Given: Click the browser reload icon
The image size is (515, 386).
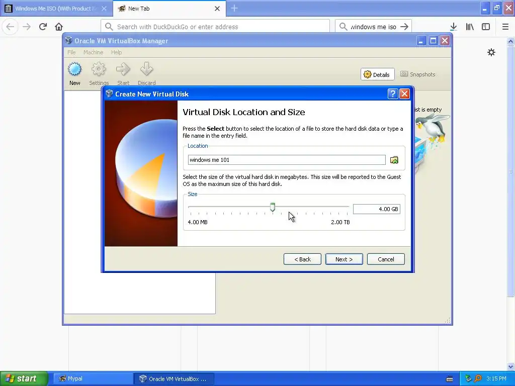Looking at the screenshot, I should (43, 27).
